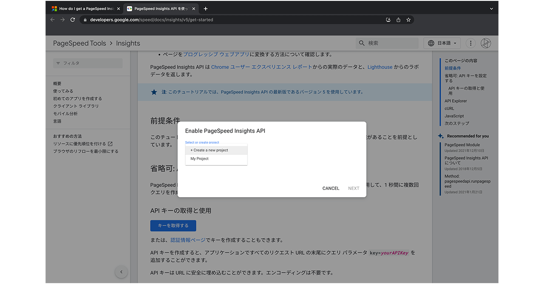Open the 日本語 language dropdown
The height and width of the screenshot is (284, 544).
pyautogui.click(x=442, y=43)
